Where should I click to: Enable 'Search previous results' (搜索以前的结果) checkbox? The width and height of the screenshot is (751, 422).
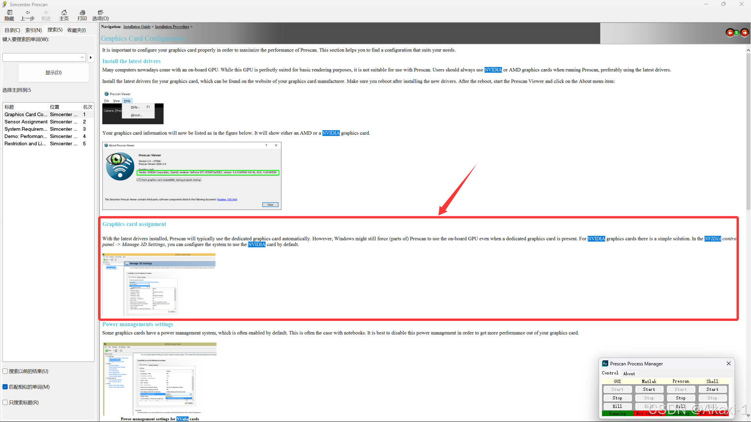pos(5,371)
